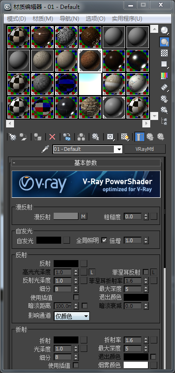This screenshot has height=373, width=175.
Task: Click the red X reset material icon
Action: (x=52, y=137)
